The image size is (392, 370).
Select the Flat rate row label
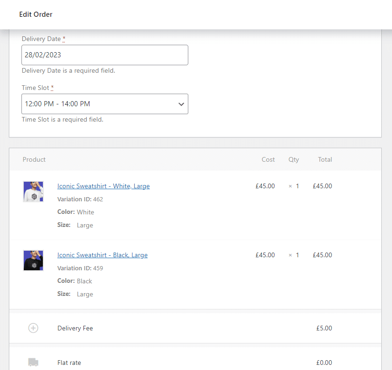tap(69, 363)
